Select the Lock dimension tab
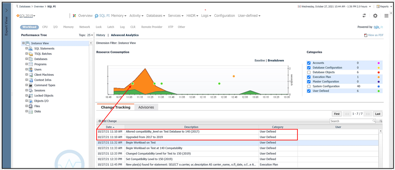Screen dimensions: 395x170 99,27
